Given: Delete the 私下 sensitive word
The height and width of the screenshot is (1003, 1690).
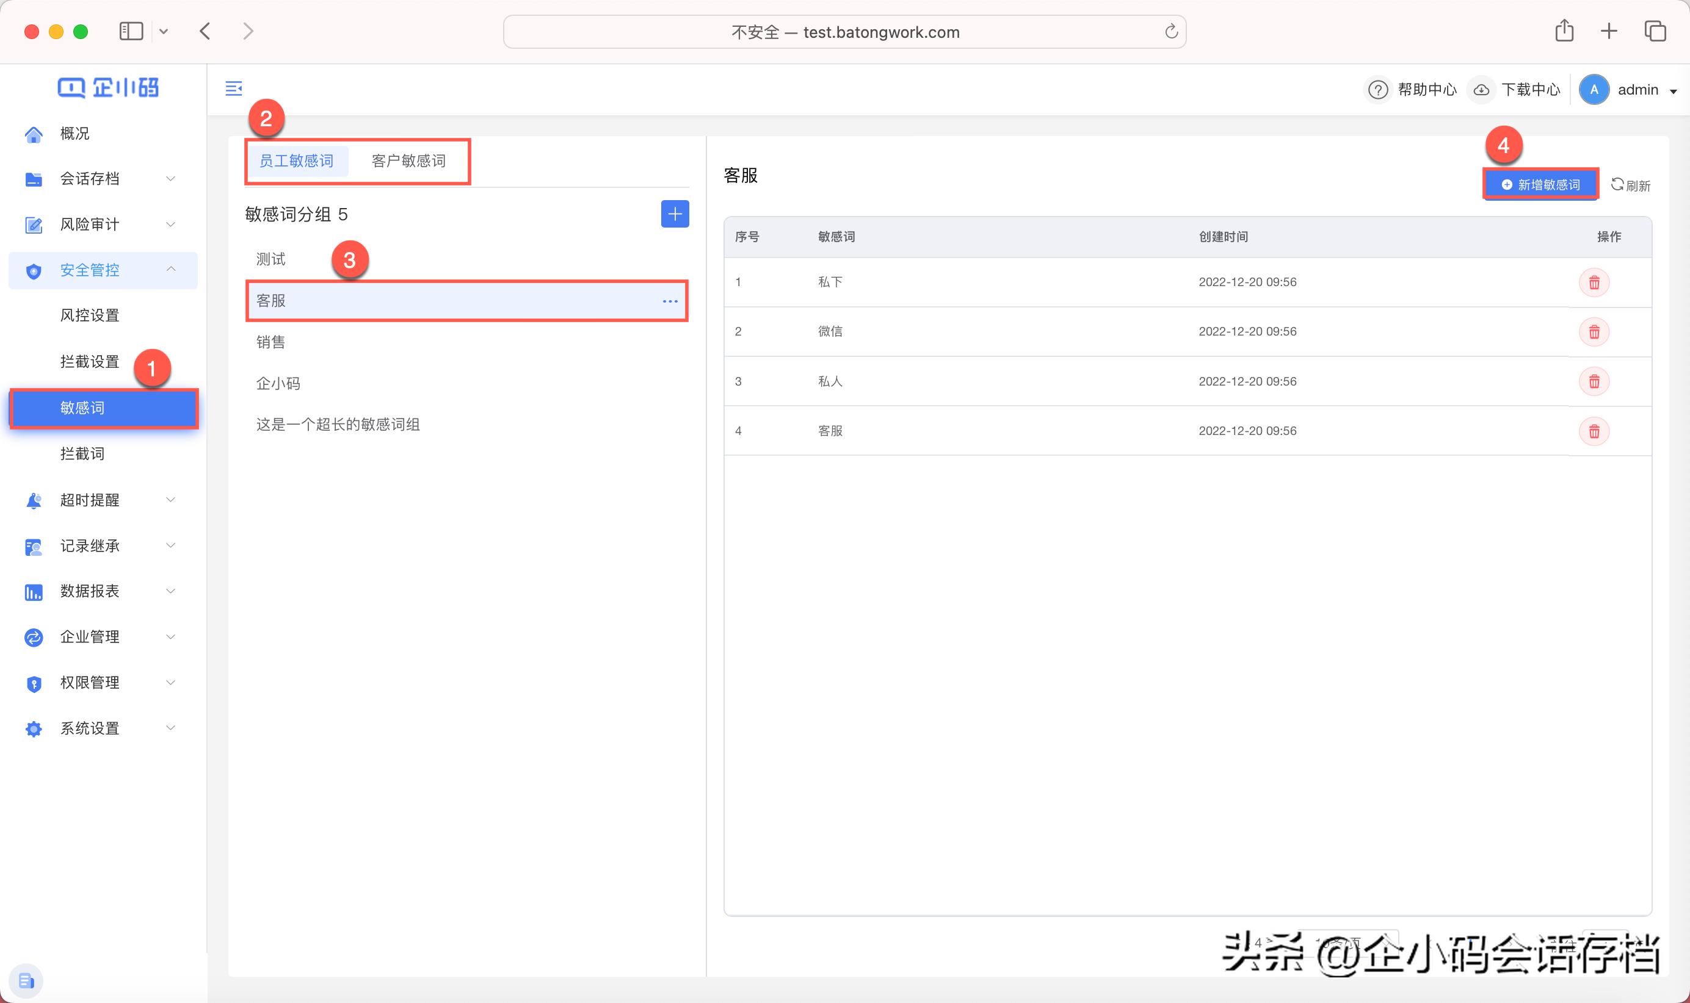Looking at the screenshot, I should pyautogui.click(x=1594, y=282).
